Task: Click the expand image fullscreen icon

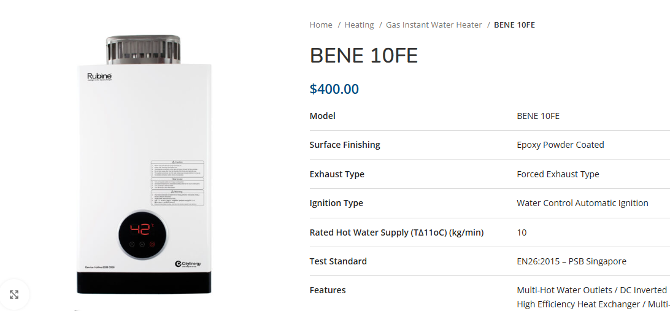Action: 14,294
